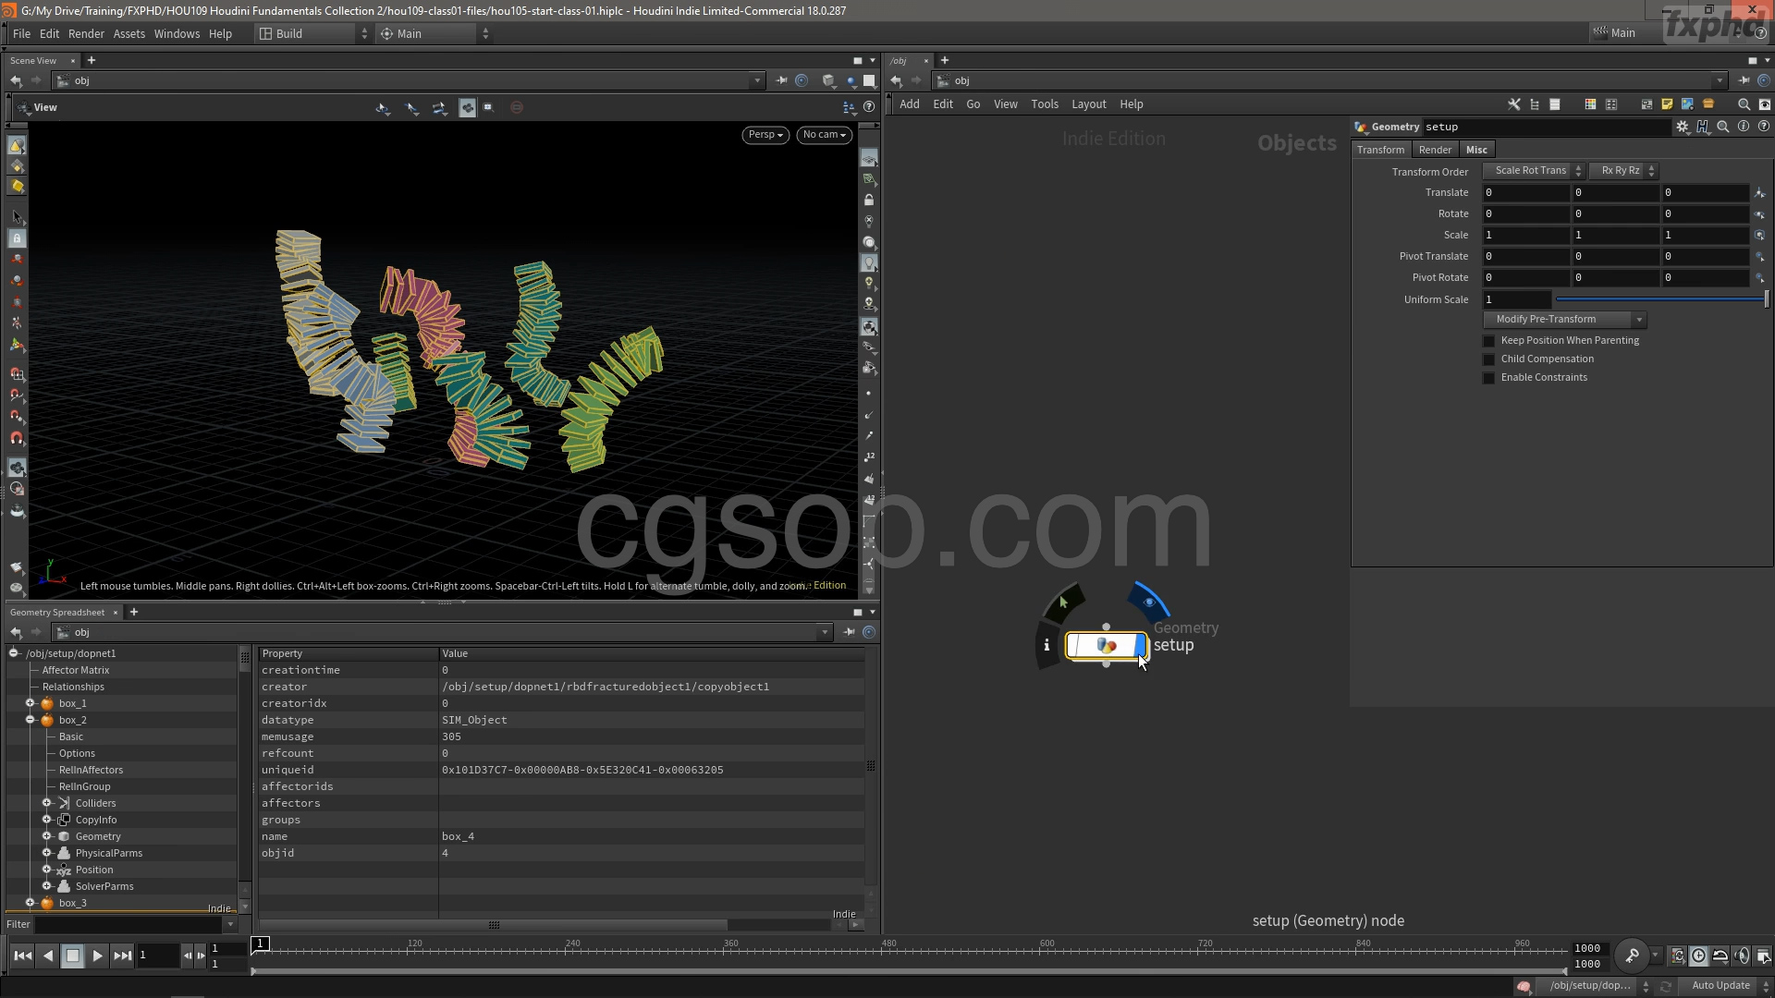Switch to the Render tab
Viewport: 1775px width, 998px height.
1435,150
